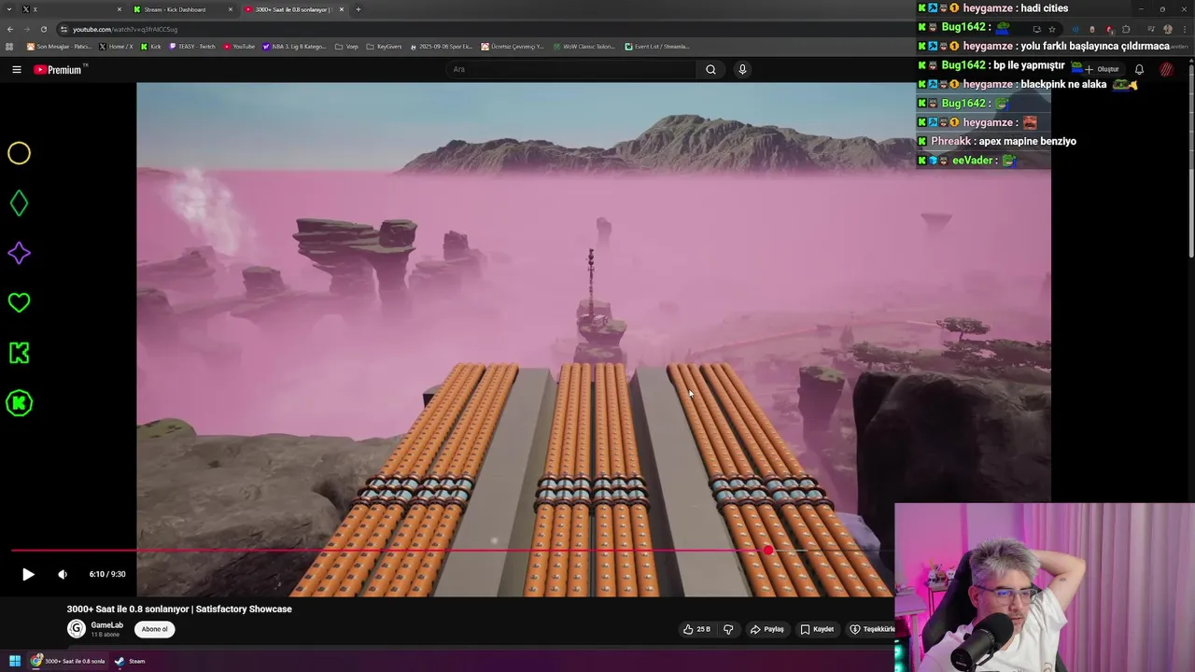Open a new browser tab

coord(358,9)
